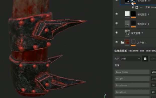Hide the 文件夹 1 folder group
Image resolution: width=156 pixels, height=98 pixels.
point(117,42)
